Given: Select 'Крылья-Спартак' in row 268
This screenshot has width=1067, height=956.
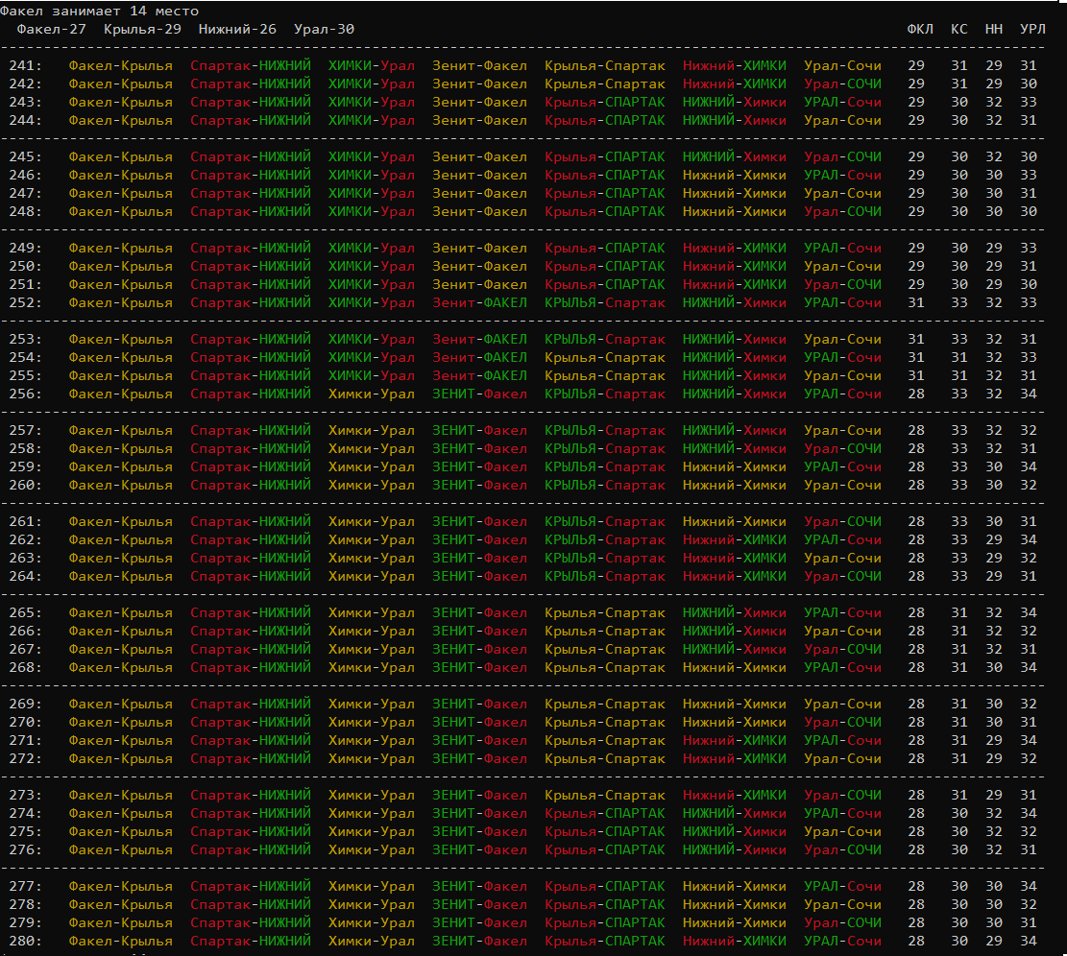Looking at the screenshot, I should (605, 668).
